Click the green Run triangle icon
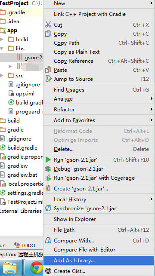The height and width of the screenshot is (276, 155). (x=48, y=160)
